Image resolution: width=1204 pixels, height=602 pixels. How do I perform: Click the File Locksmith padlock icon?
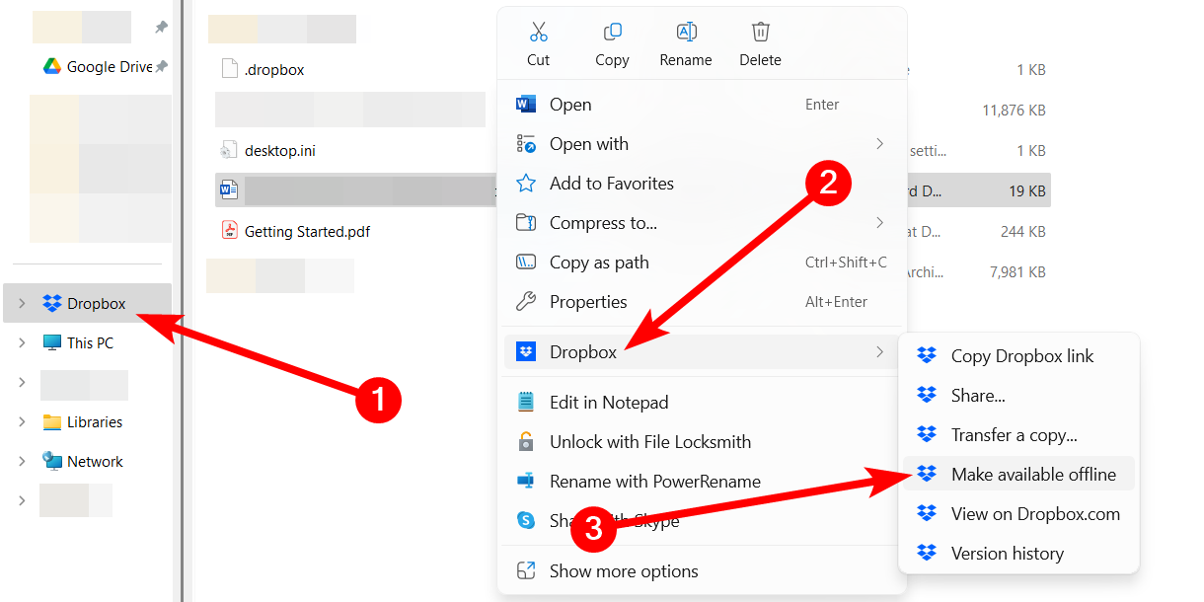point(526,442)
